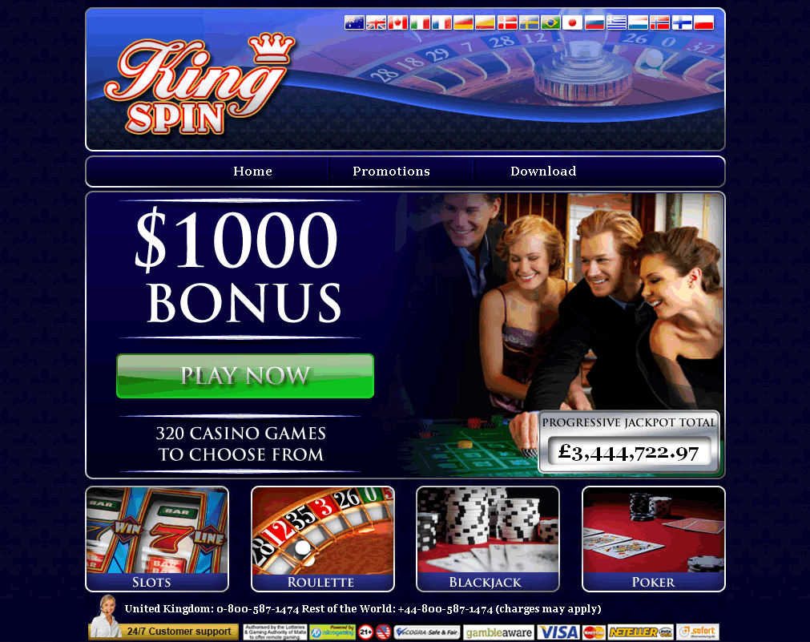Open the gambleaware badge
Viewport: 810px width, 642px height.
498,632
